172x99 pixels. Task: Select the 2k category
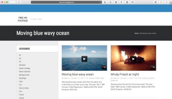pyautogui.click(x=20, y=55)
